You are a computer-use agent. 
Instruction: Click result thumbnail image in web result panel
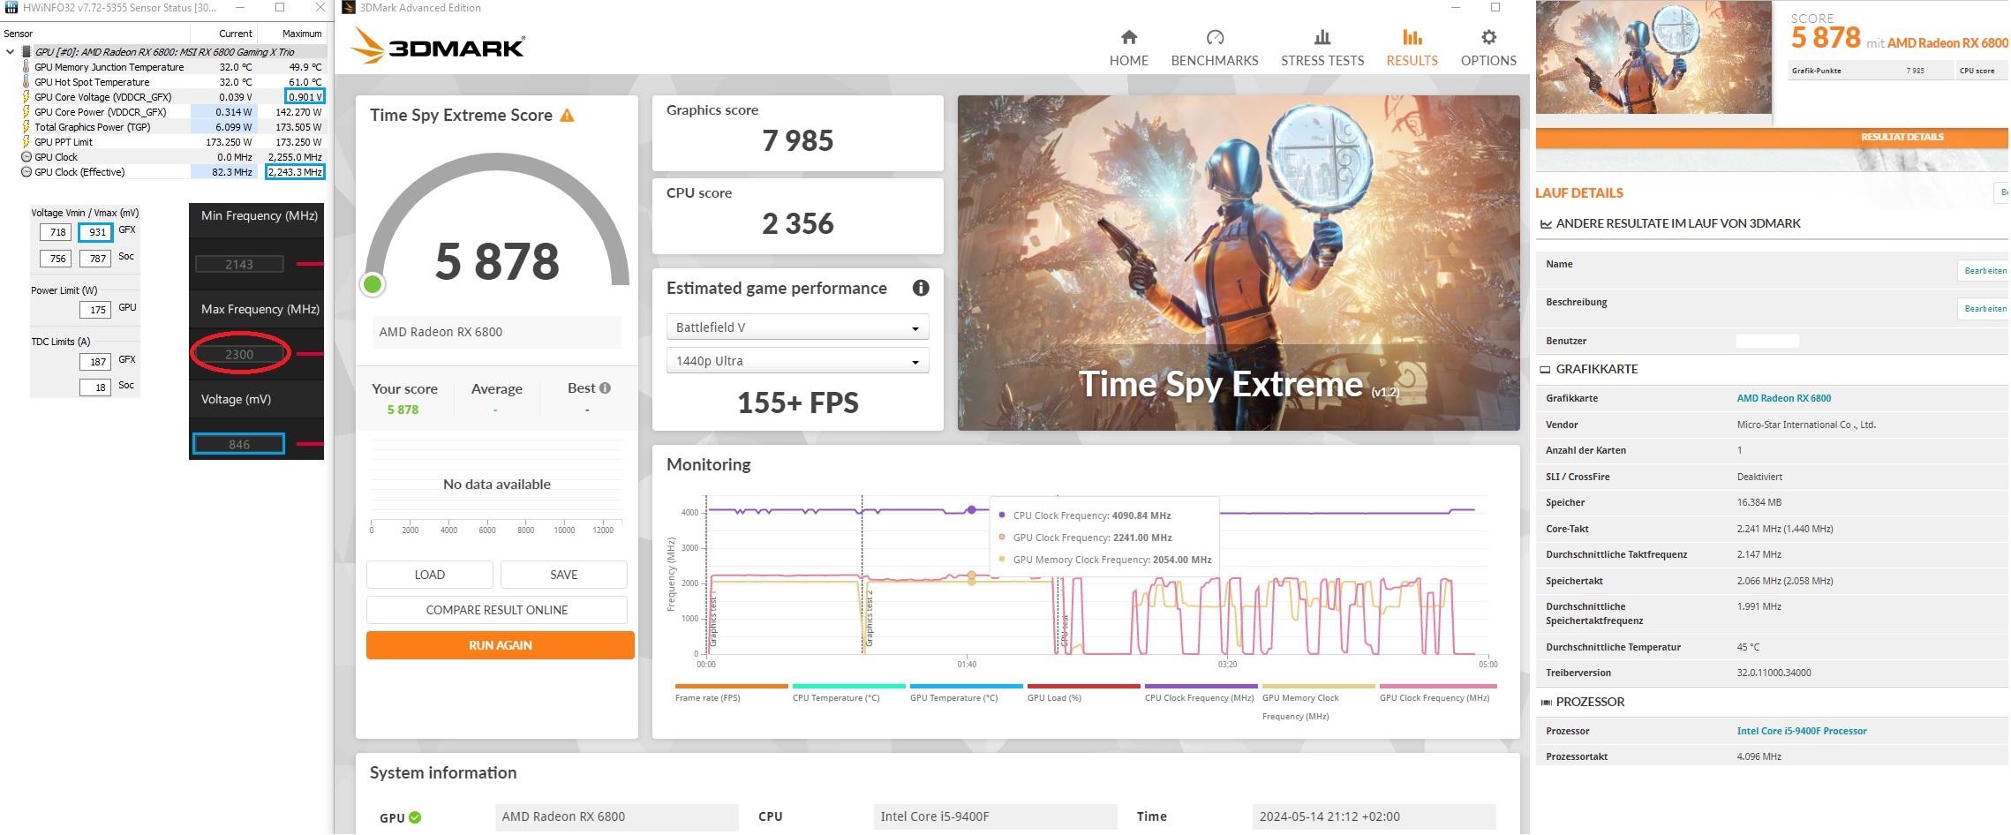(x=1653, y=57)
